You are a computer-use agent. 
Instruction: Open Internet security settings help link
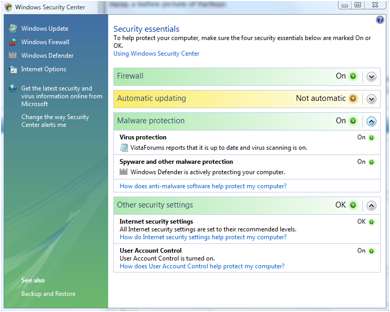(x=203, y=237)
